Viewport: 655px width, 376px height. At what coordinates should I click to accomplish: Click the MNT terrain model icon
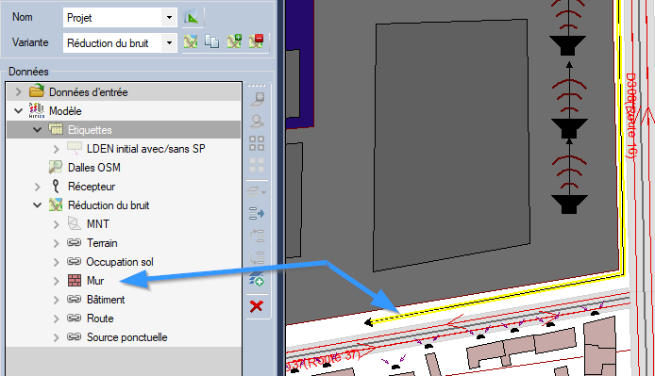point(74,223)
